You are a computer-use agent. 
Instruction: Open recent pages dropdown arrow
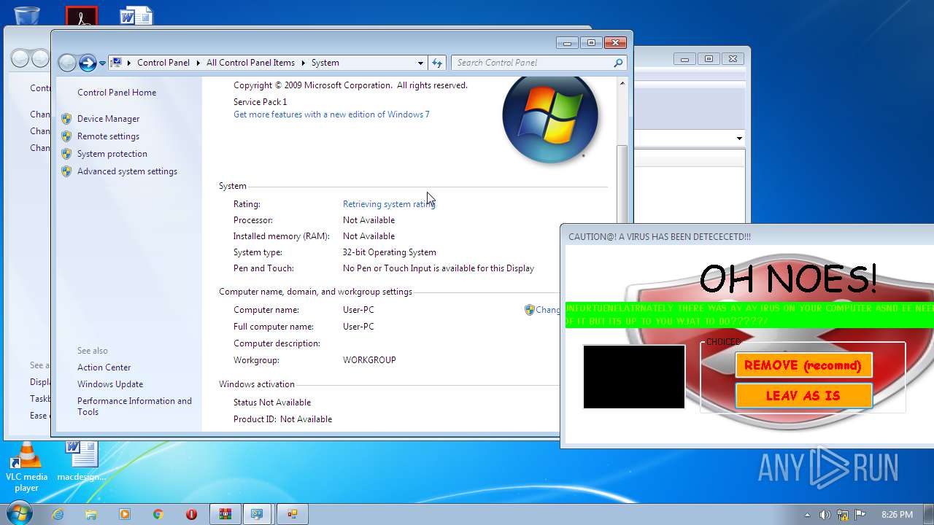(102, 63)
